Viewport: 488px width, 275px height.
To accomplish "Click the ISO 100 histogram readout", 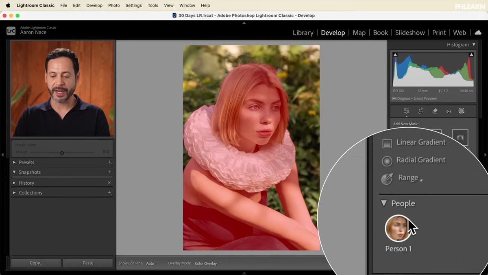I will [x=398, y=91].
